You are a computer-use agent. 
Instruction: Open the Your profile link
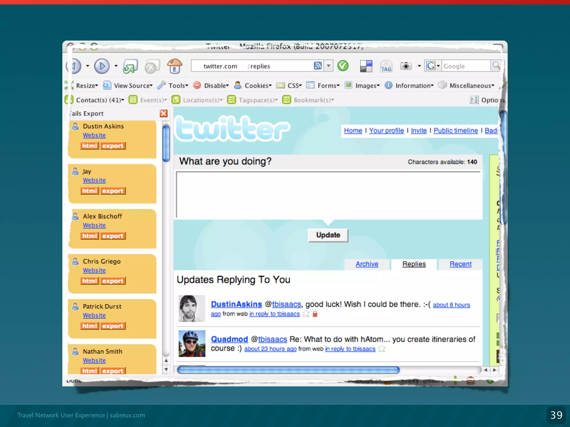pyautogui.click(x=386, y=130)
